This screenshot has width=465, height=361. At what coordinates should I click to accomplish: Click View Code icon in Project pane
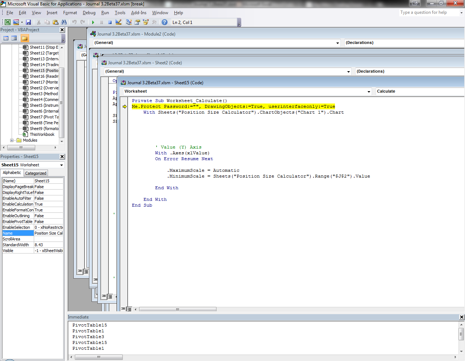coord(6,38)
